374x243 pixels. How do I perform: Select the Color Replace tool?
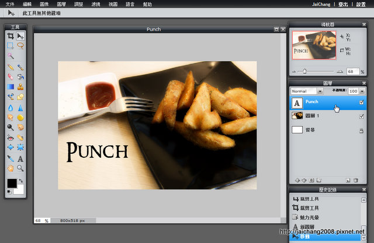click(11, 97)
